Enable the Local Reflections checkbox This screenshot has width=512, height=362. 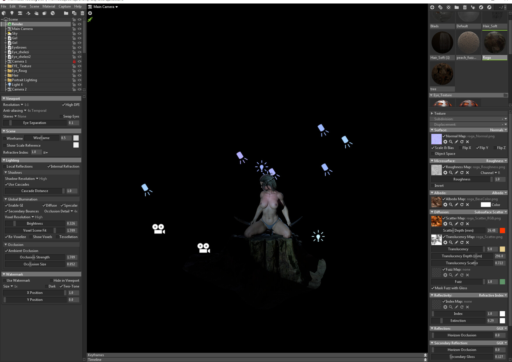5,166
